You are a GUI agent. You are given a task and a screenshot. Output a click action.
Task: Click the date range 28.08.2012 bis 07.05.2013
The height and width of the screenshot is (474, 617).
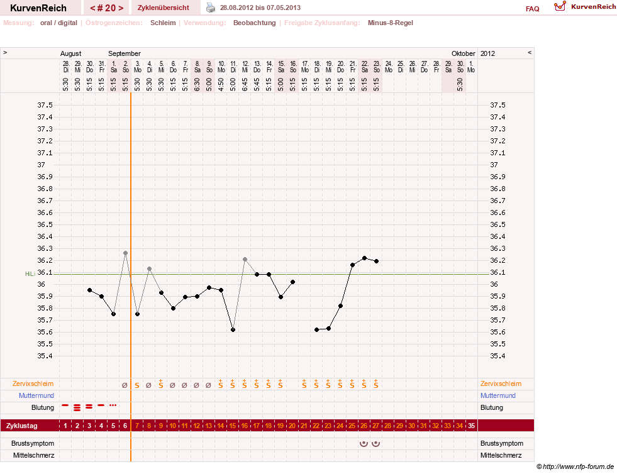coord(260,8)
